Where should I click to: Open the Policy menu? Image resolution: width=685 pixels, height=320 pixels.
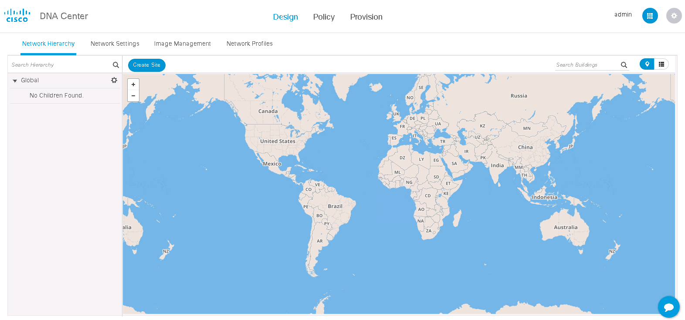point(324,17)
